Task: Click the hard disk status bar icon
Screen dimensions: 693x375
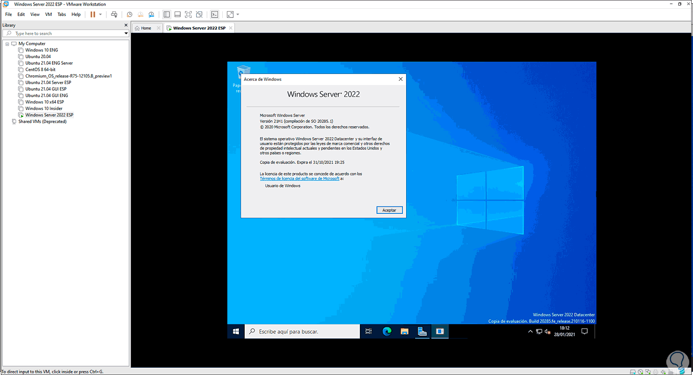Action: (632, 371)
